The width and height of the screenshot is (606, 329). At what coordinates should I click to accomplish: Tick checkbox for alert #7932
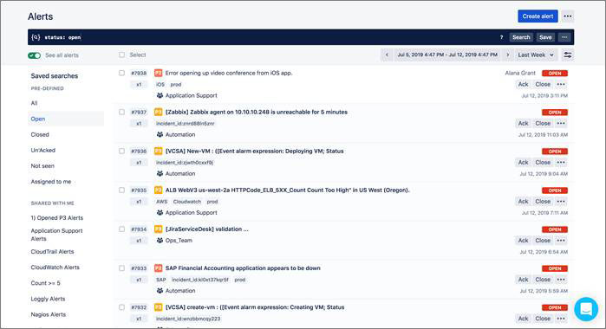click(x=121, y=307)
